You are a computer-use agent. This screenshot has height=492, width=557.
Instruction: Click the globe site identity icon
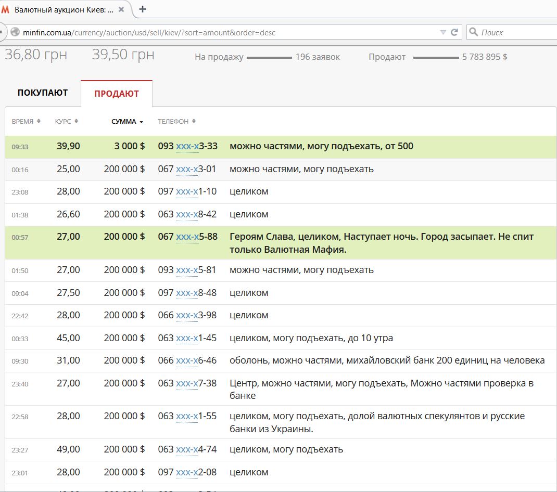15,32
